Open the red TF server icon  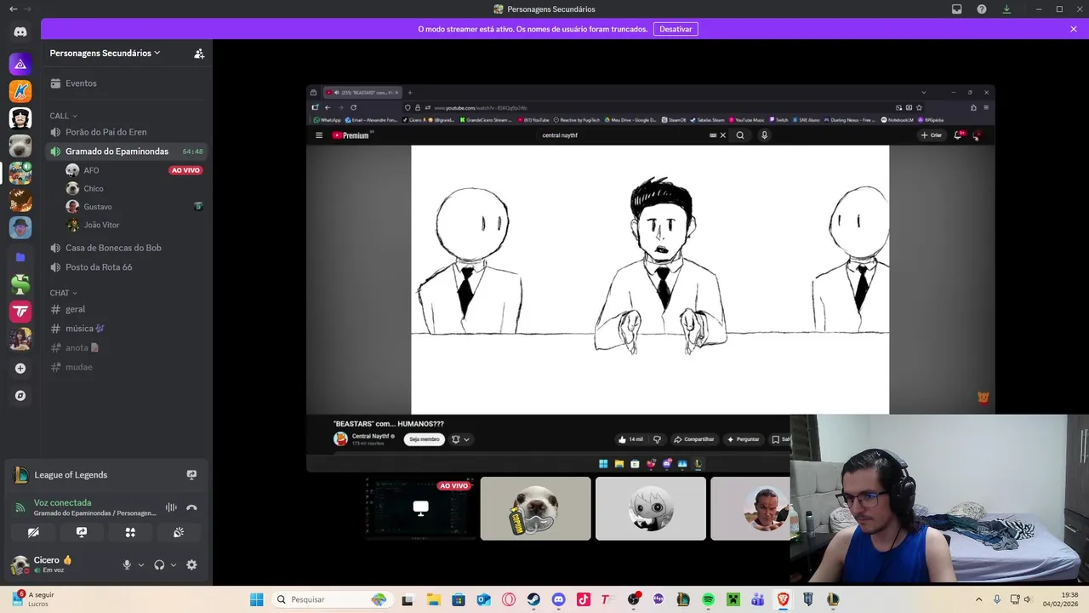(x=20, y=312)
